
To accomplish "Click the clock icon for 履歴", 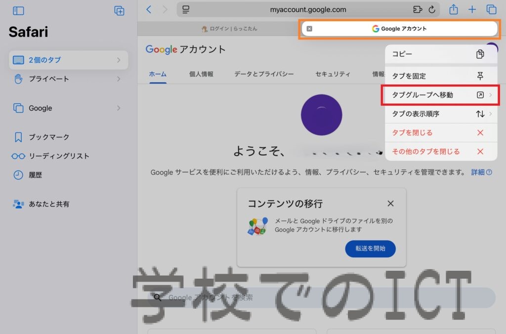I will pos(18,175).
